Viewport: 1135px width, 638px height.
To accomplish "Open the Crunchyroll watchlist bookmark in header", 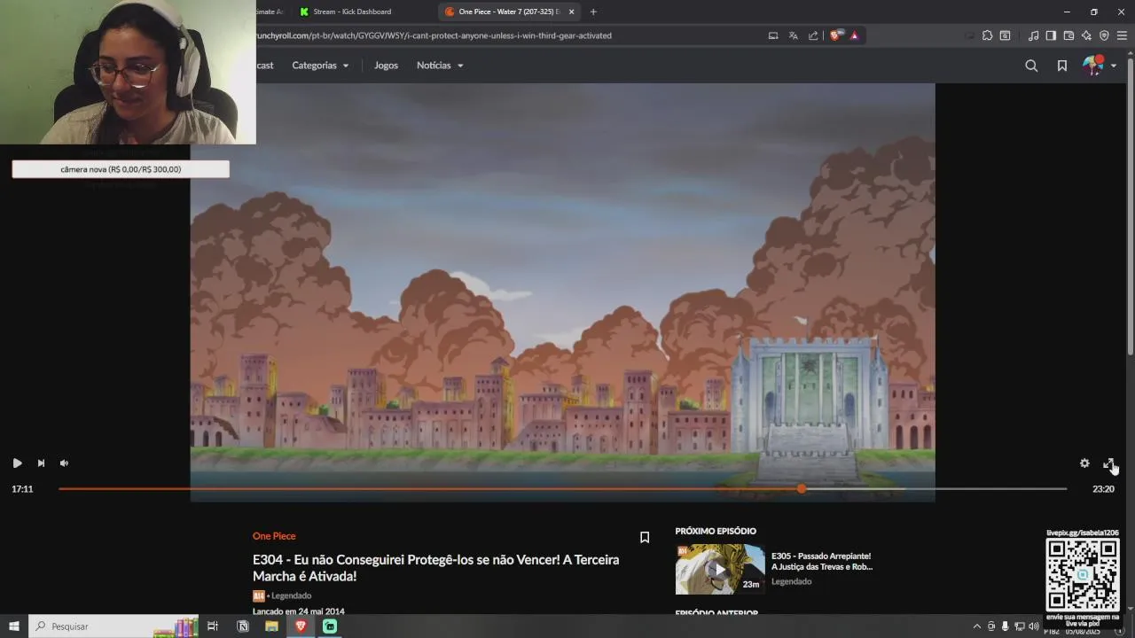I will (x=1061, y=66).
